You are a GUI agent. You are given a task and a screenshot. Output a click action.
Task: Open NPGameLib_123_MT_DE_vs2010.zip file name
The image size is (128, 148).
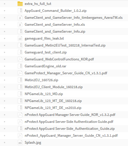[53, 108]
